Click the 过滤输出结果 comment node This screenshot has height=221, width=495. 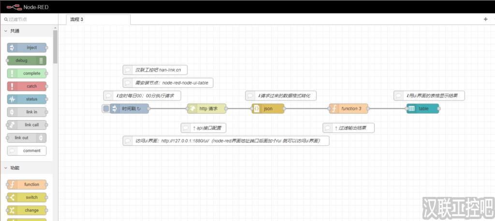pyautogui.click(x=349, y=128)
